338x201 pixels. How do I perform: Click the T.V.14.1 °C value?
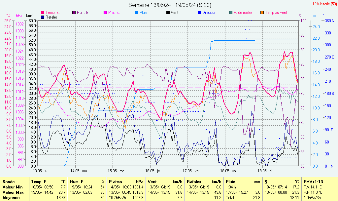click(x=313, y=187)
